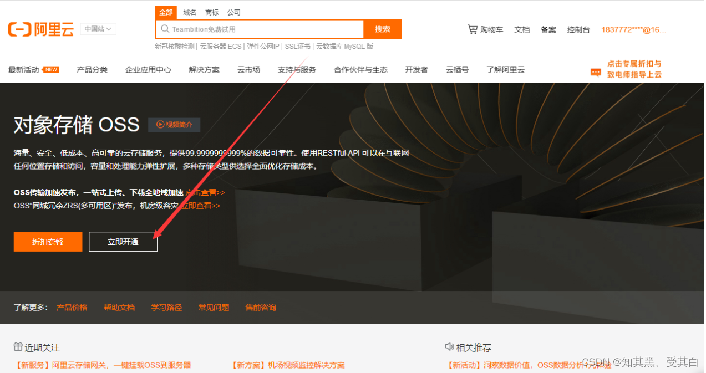Open the 了解阿里云 menu
This screenshot has height=373, width=706.
click(505, 70)
